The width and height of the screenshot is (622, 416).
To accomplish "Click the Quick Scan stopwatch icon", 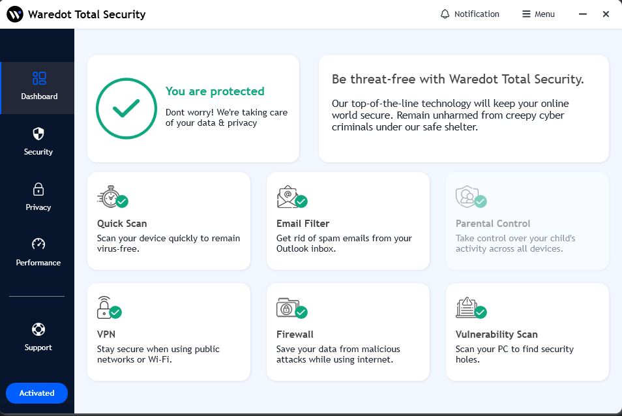I will (x=109, y=196).
